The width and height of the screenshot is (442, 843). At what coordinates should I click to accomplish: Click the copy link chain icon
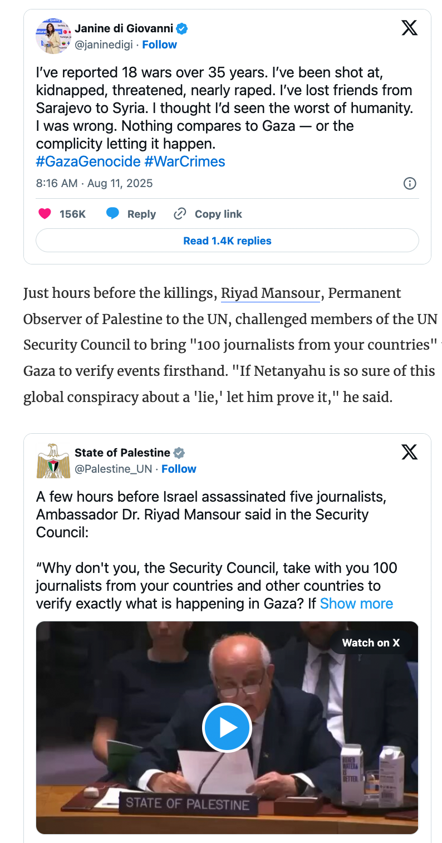click(x=180, y=214)
